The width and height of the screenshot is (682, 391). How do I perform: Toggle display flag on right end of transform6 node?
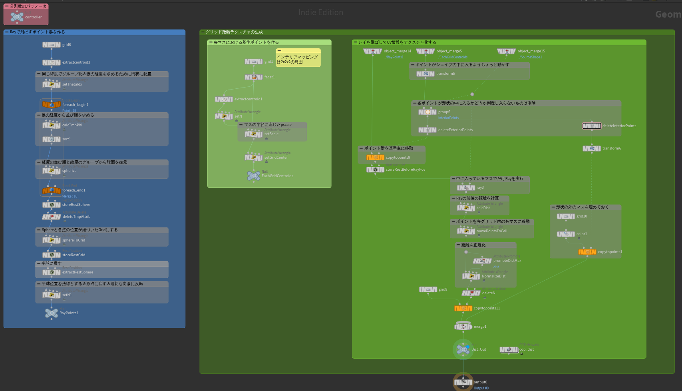click(599, 148)
